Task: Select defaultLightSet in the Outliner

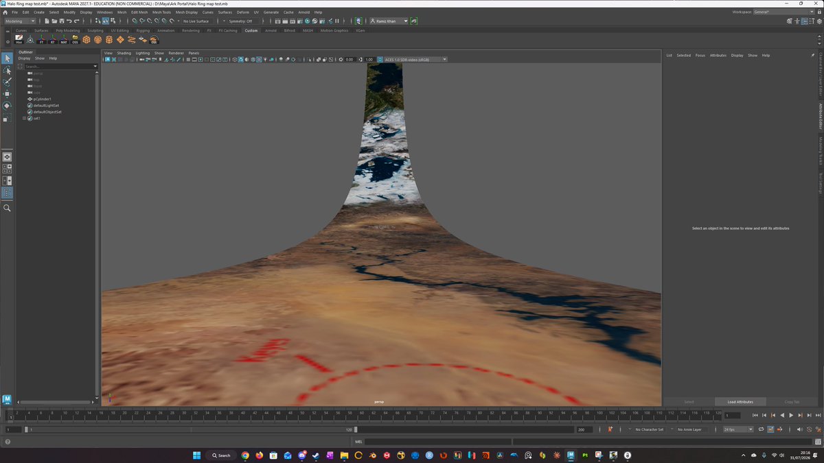Action: pyautogui.click(x=46, y=106)
